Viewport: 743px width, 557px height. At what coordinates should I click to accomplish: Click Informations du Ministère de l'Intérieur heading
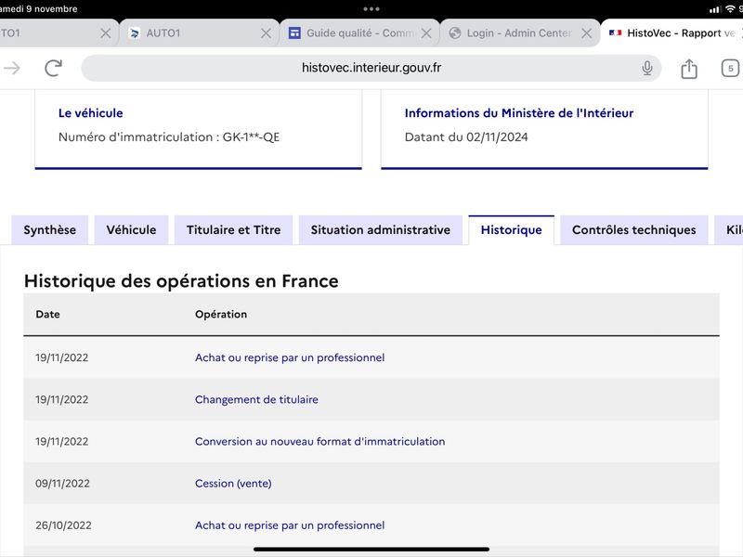point(519,113)
